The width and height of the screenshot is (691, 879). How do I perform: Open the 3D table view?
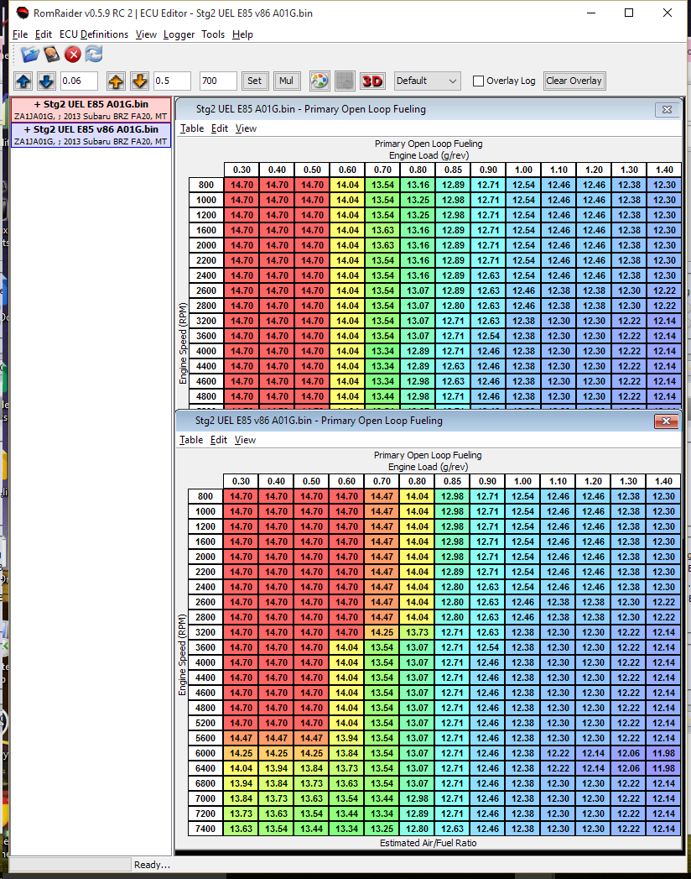[x=371, y=81]
